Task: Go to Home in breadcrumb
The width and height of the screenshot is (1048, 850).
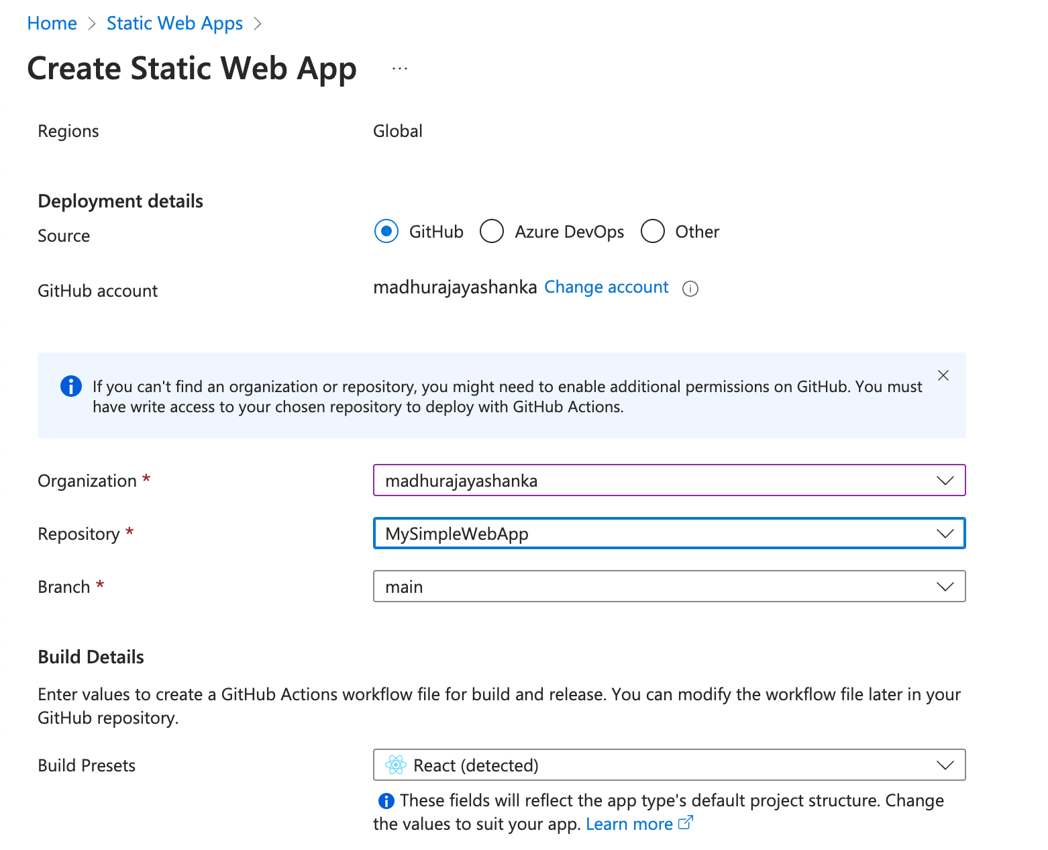Action: [x=52, y=23]
